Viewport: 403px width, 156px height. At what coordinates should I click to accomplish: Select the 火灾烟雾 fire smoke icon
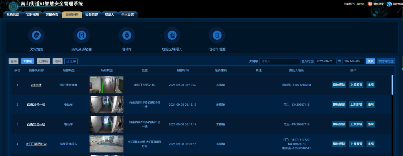(36, 35)
